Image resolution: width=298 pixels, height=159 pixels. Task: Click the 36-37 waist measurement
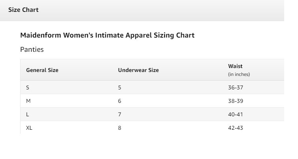(x=236, y=87)
